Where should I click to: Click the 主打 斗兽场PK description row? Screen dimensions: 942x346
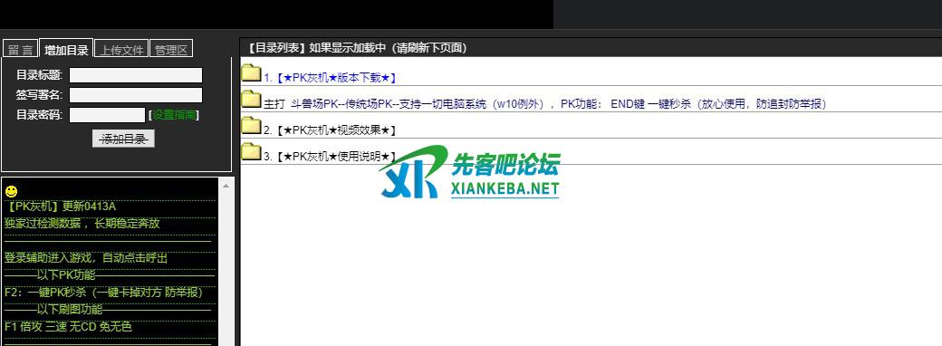point(591,99)
